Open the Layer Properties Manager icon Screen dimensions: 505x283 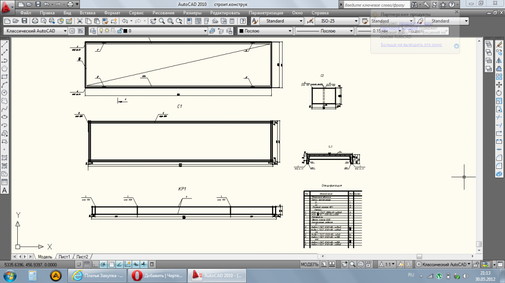(93, 31)
